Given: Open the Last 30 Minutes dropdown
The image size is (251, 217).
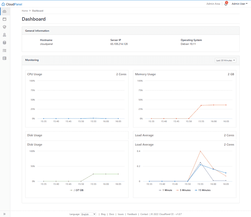Looking at the screenshot, I should pyautogui.click(x=226, y=61).
